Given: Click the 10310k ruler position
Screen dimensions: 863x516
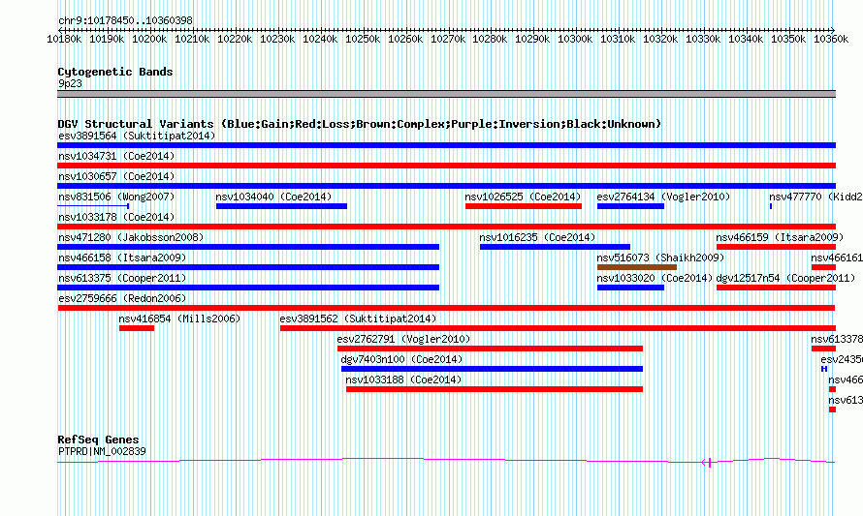Looking at the screenshot, I should pyautogui.click(x=618, y=39).
